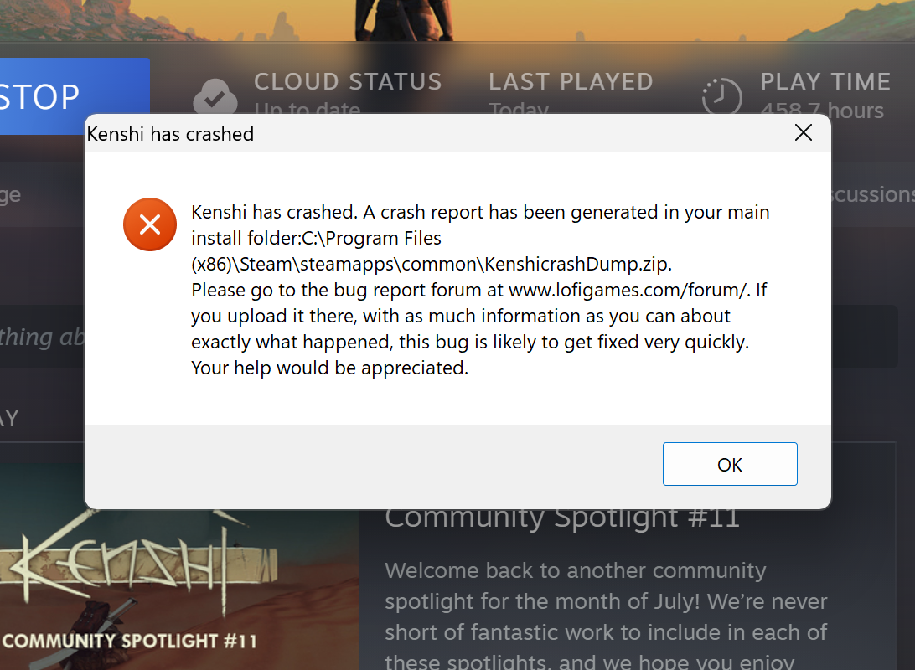Click the 'Your help would be appreciated.' line

click(x=329, y=368)
